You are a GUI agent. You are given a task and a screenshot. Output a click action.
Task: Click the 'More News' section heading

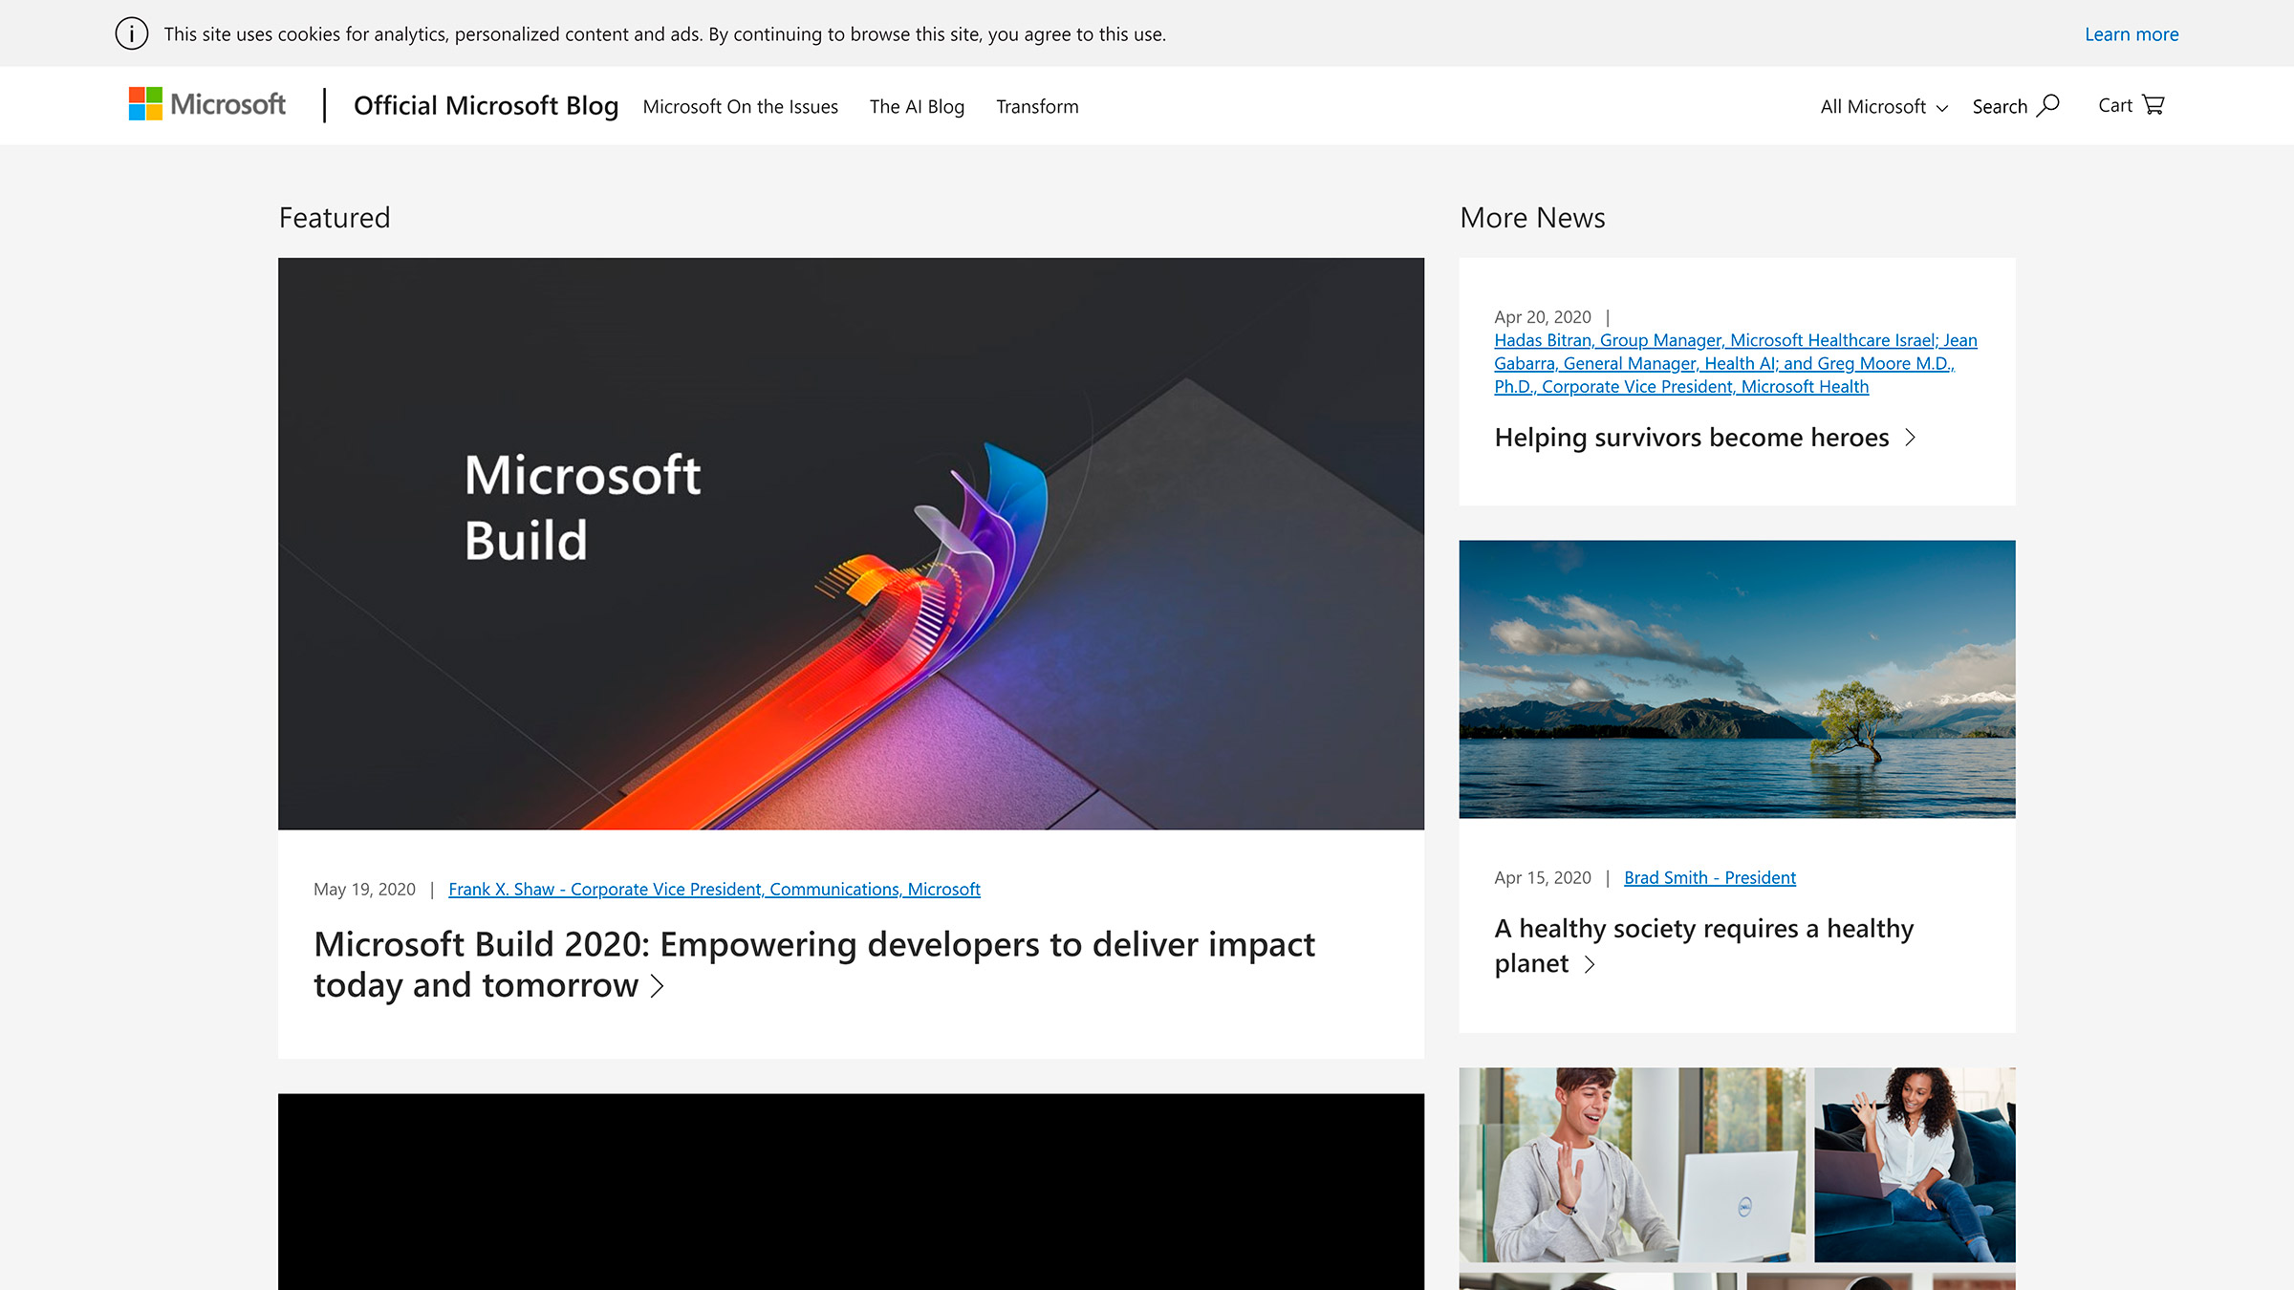[x=1532, y=218]
